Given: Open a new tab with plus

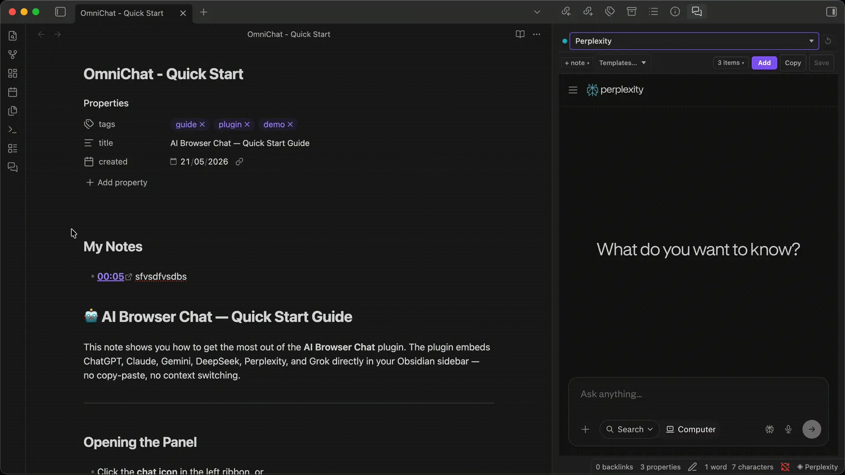Looking at the screenshot, I should [203, 12].
